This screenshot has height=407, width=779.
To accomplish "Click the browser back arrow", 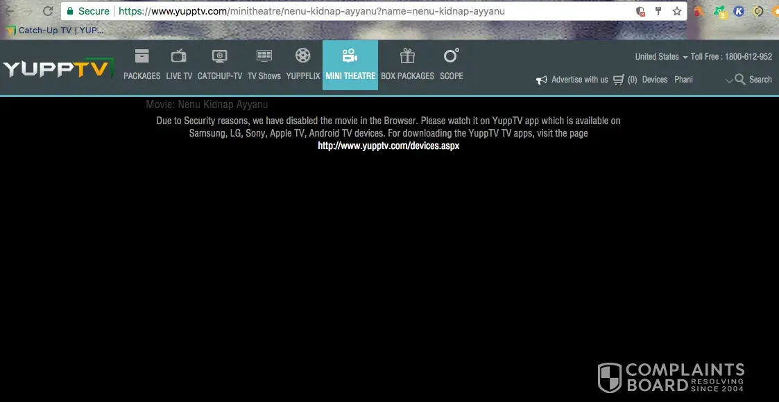I will click(10, 11).
